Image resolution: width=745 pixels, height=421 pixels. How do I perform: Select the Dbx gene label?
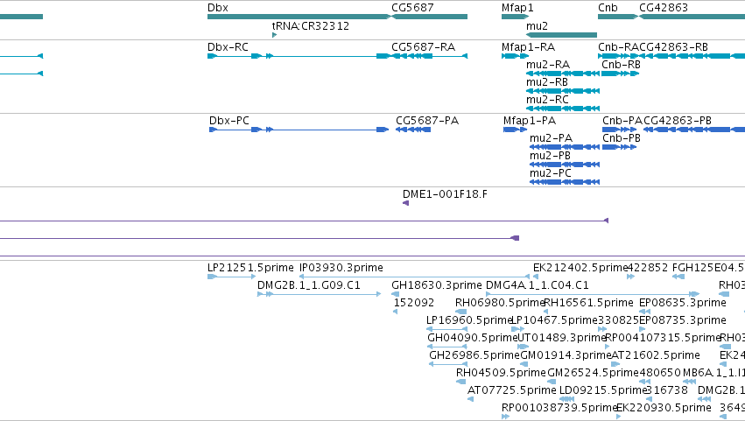(x=218, y=8)
